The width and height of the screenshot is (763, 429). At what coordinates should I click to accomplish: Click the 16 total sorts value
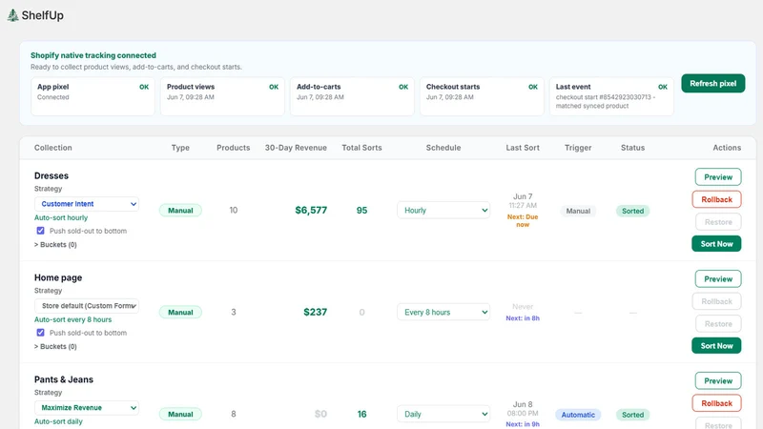click(x=361, y=414)
